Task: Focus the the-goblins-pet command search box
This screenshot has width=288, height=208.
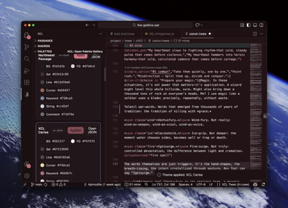Action: click(146, 25)
